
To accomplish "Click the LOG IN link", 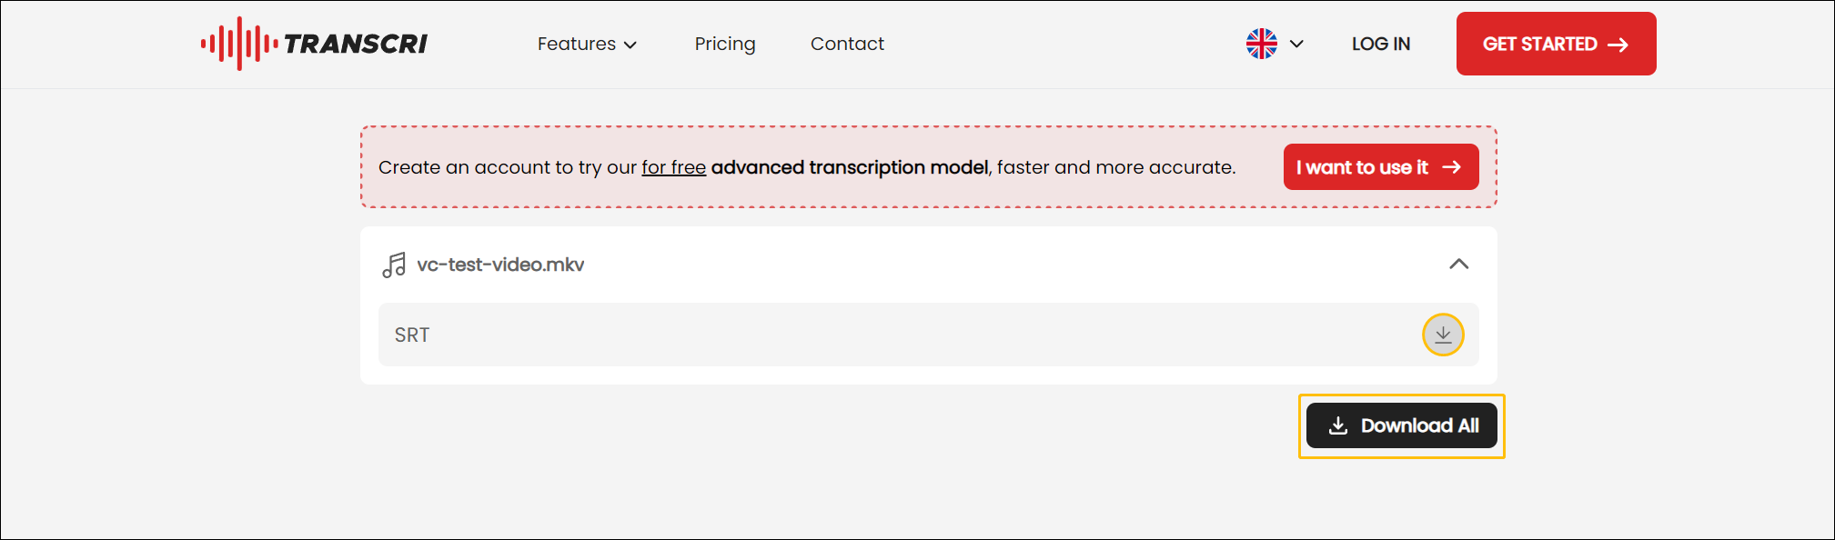I will tap(1380, 43).
